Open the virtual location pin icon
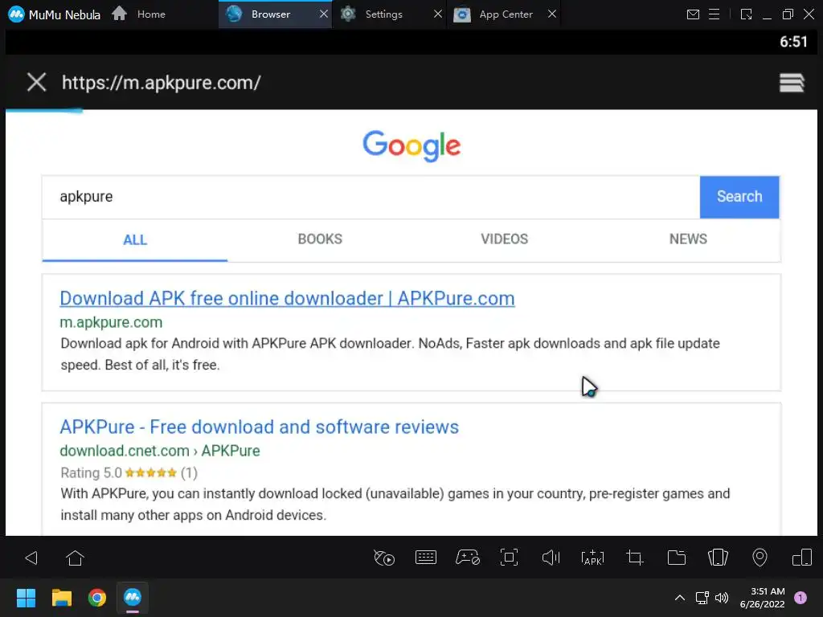Viewport: 823px width, 617px height. [760, 558]
